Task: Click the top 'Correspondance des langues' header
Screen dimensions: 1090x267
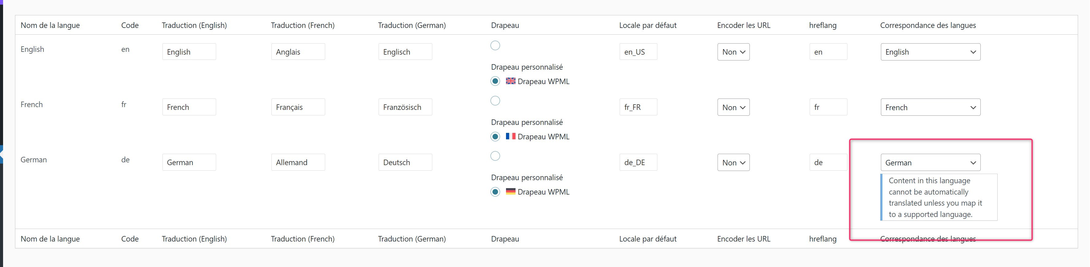Action: pos(928,25)
